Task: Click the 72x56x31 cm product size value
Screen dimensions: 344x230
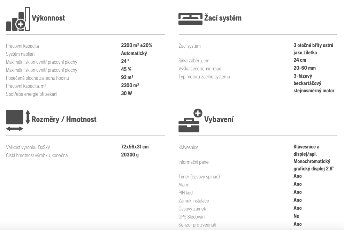Action: tap(135, 147)
